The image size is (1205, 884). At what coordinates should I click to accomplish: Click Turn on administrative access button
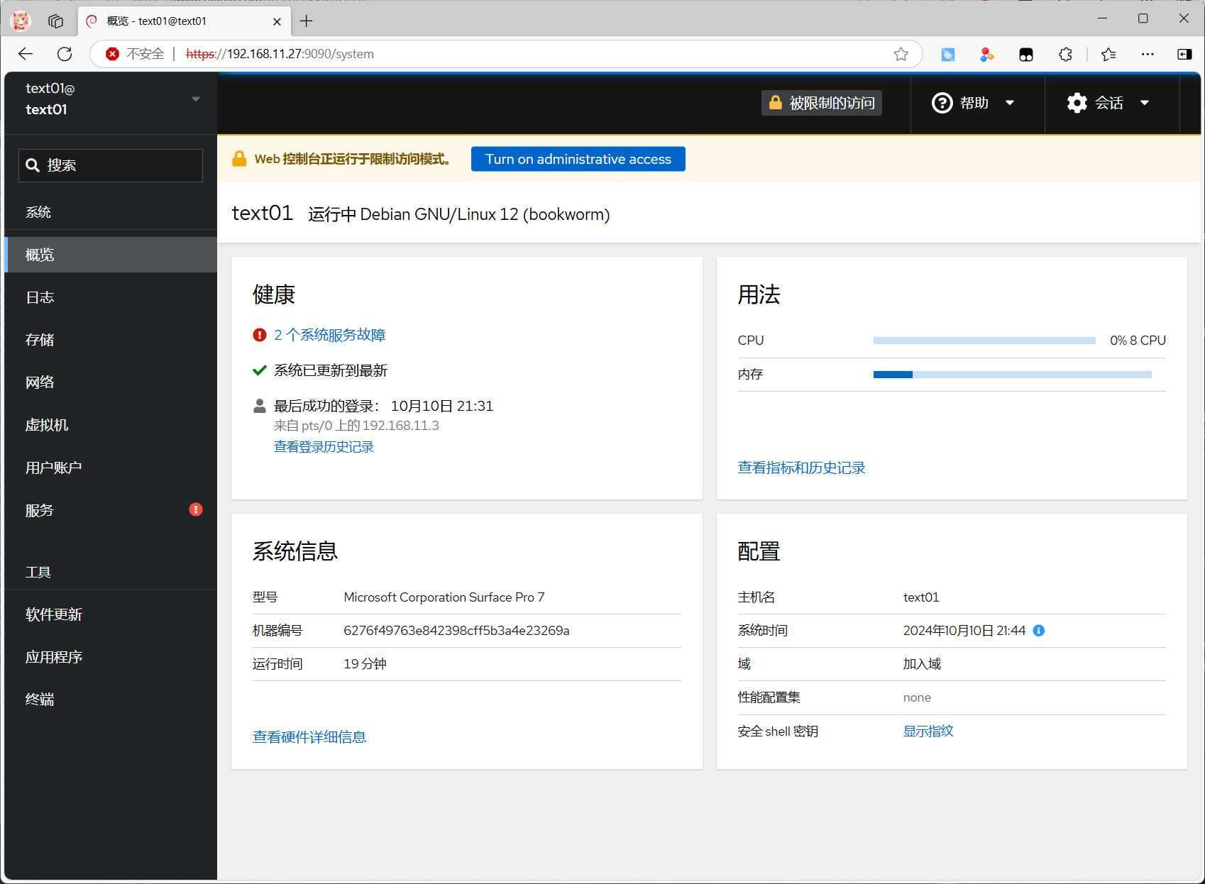pyautogui.click(x=578, y=159)
